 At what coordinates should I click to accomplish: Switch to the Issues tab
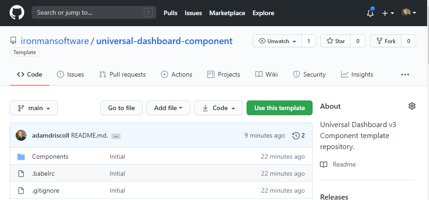click(x=71, y=74)
